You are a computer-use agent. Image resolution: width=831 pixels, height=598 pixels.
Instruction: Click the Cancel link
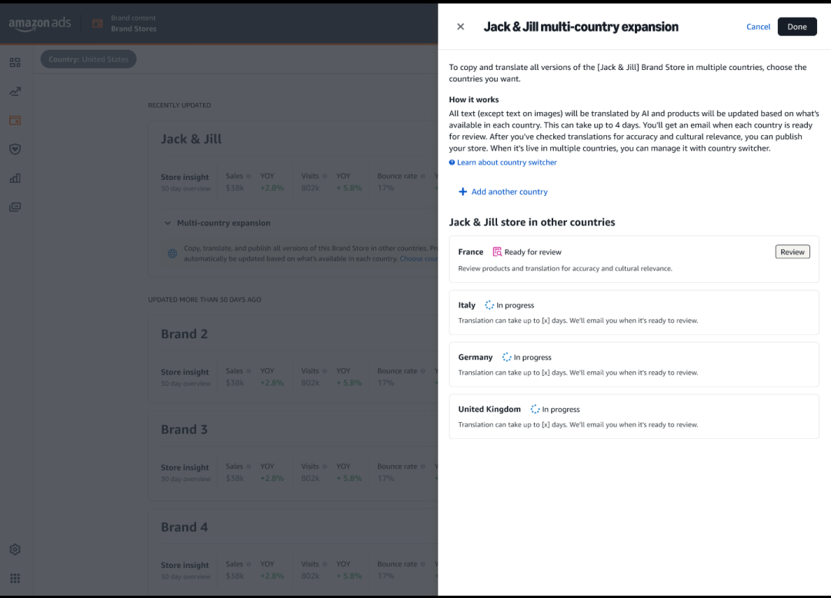(758, 27)
